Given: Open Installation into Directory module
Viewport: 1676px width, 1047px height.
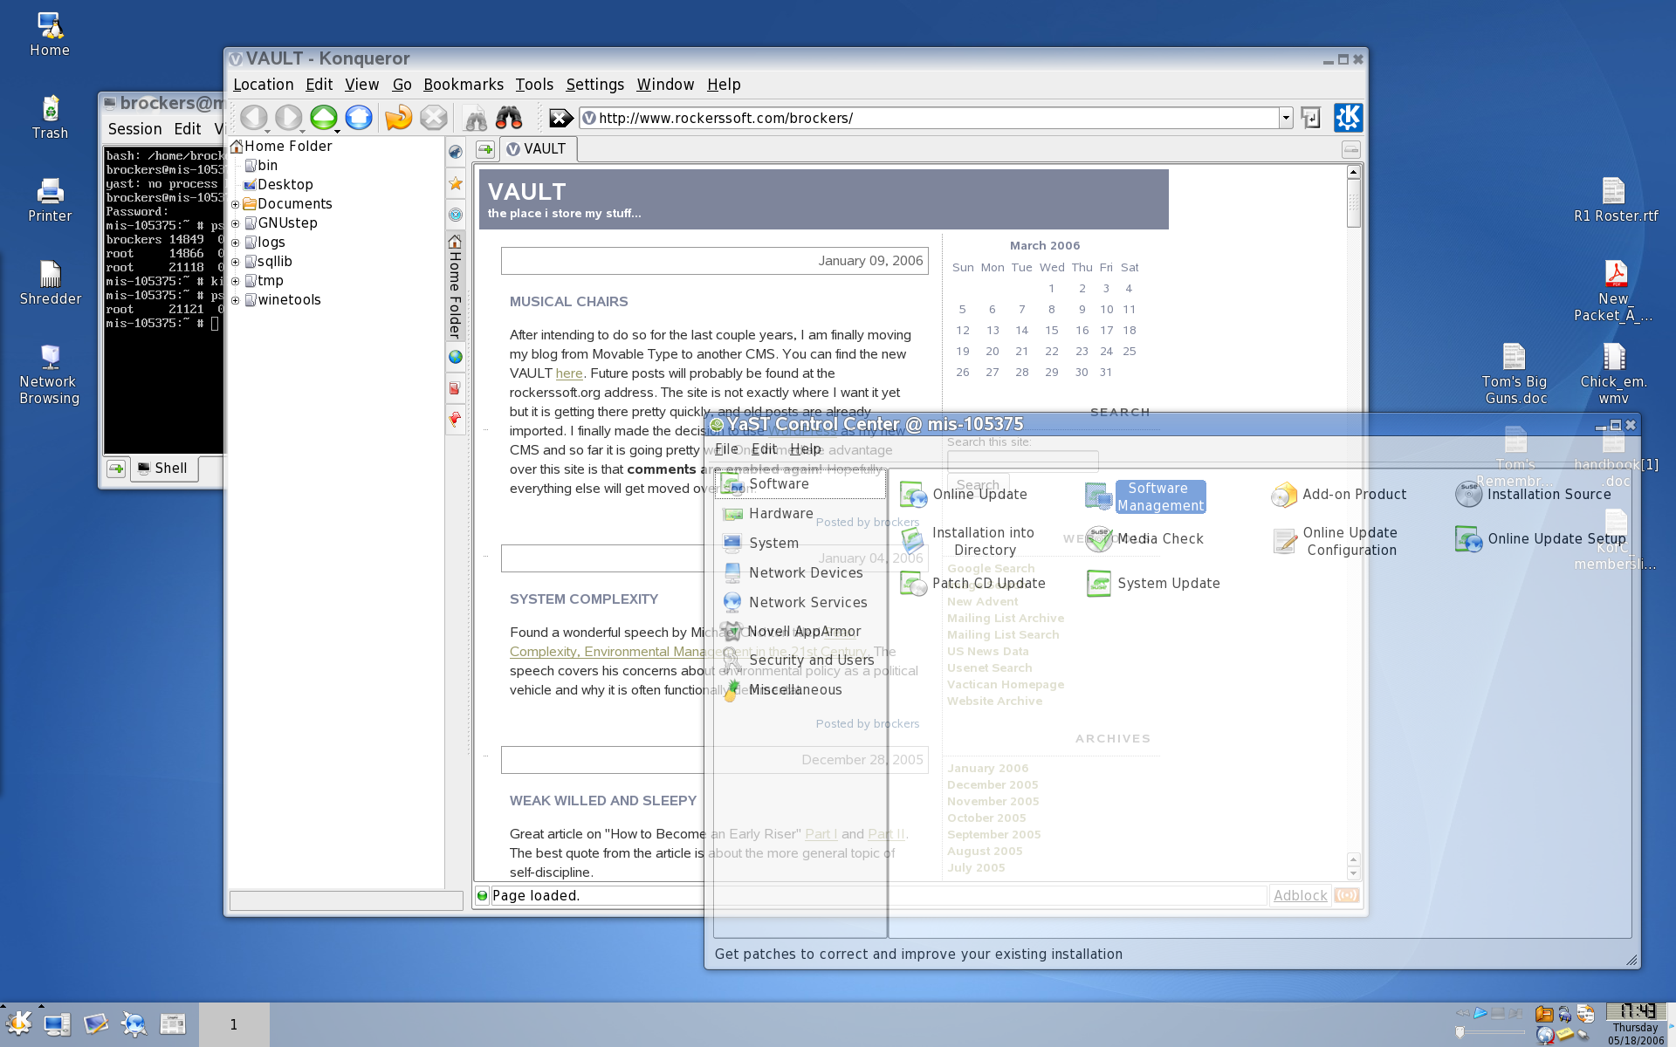Looking at the screenshot, I should [x=967, y=541].
